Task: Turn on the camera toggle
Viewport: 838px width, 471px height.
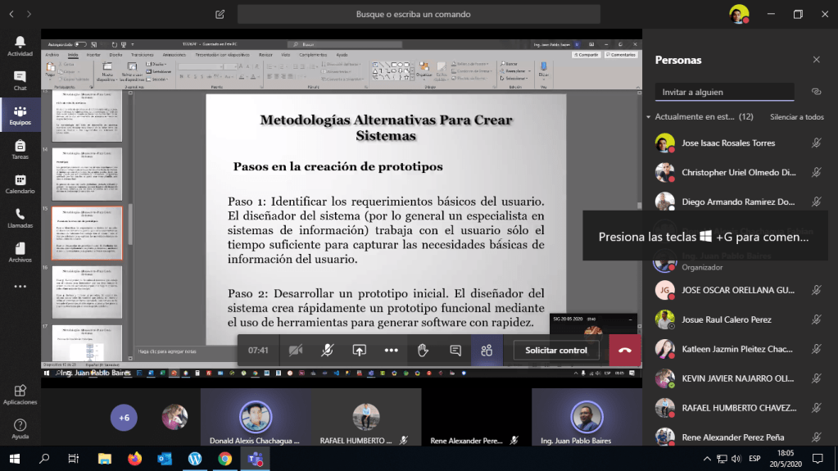Action: (295, 350)
